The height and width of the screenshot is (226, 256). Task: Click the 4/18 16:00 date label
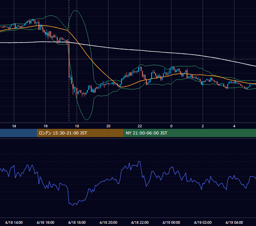coord(46,222)
